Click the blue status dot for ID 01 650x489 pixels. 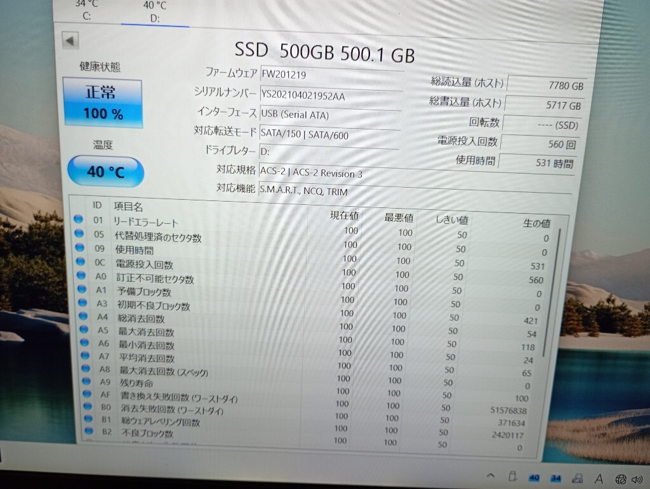(78, 219)
